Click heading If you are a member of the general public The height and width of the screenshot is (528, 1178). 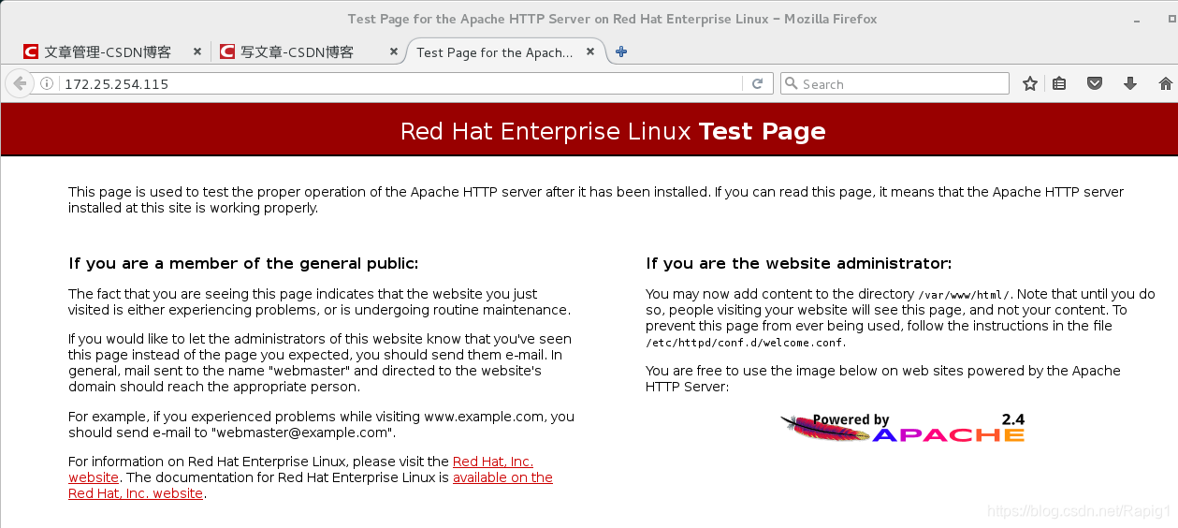[x=243, y=264]
